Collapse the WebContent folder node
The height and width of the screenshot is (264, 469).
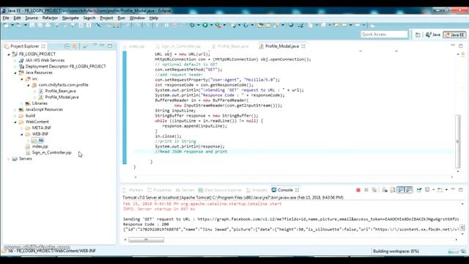pos(15,122)
